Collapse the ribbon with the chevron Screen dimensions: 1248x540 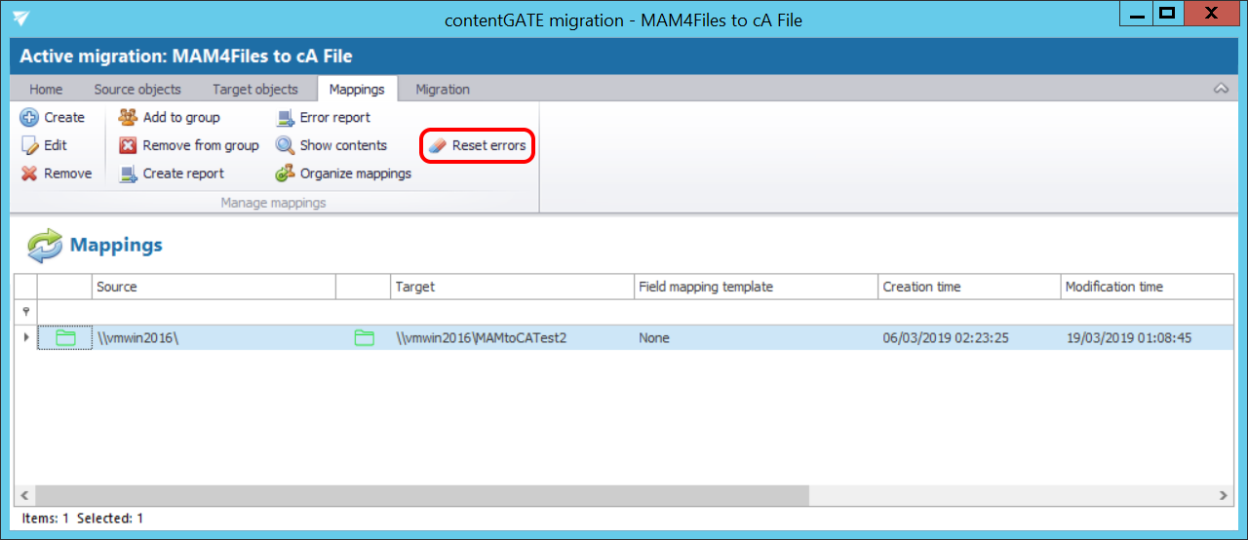click(1221, 89)
